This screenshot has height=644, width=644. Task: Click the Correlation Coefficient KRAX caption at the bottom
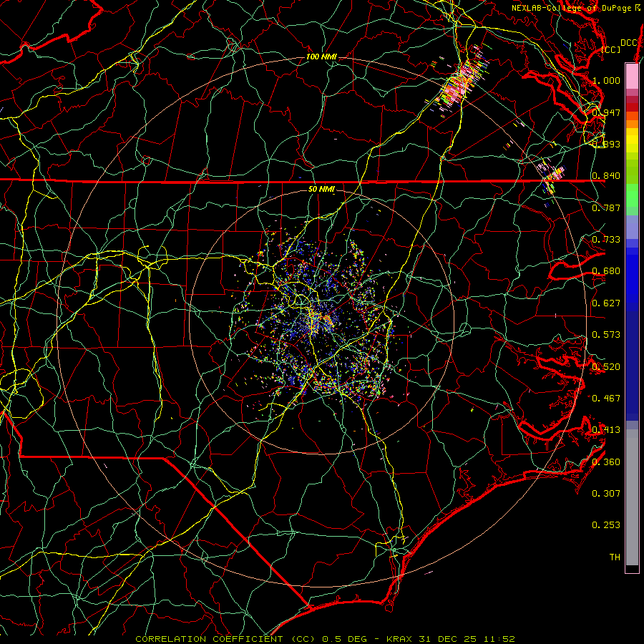325,639
